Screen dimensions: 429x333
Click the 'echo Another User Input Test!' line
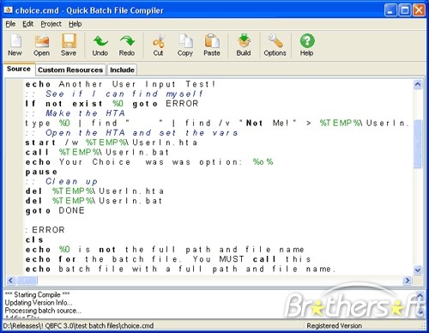click(x=120, y=84)
